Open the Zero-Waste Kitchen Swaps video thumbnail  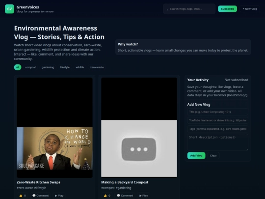pos(54,128)
